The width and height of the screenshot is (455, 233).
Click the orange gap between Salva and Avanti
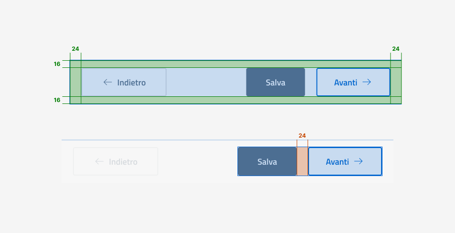302,161
